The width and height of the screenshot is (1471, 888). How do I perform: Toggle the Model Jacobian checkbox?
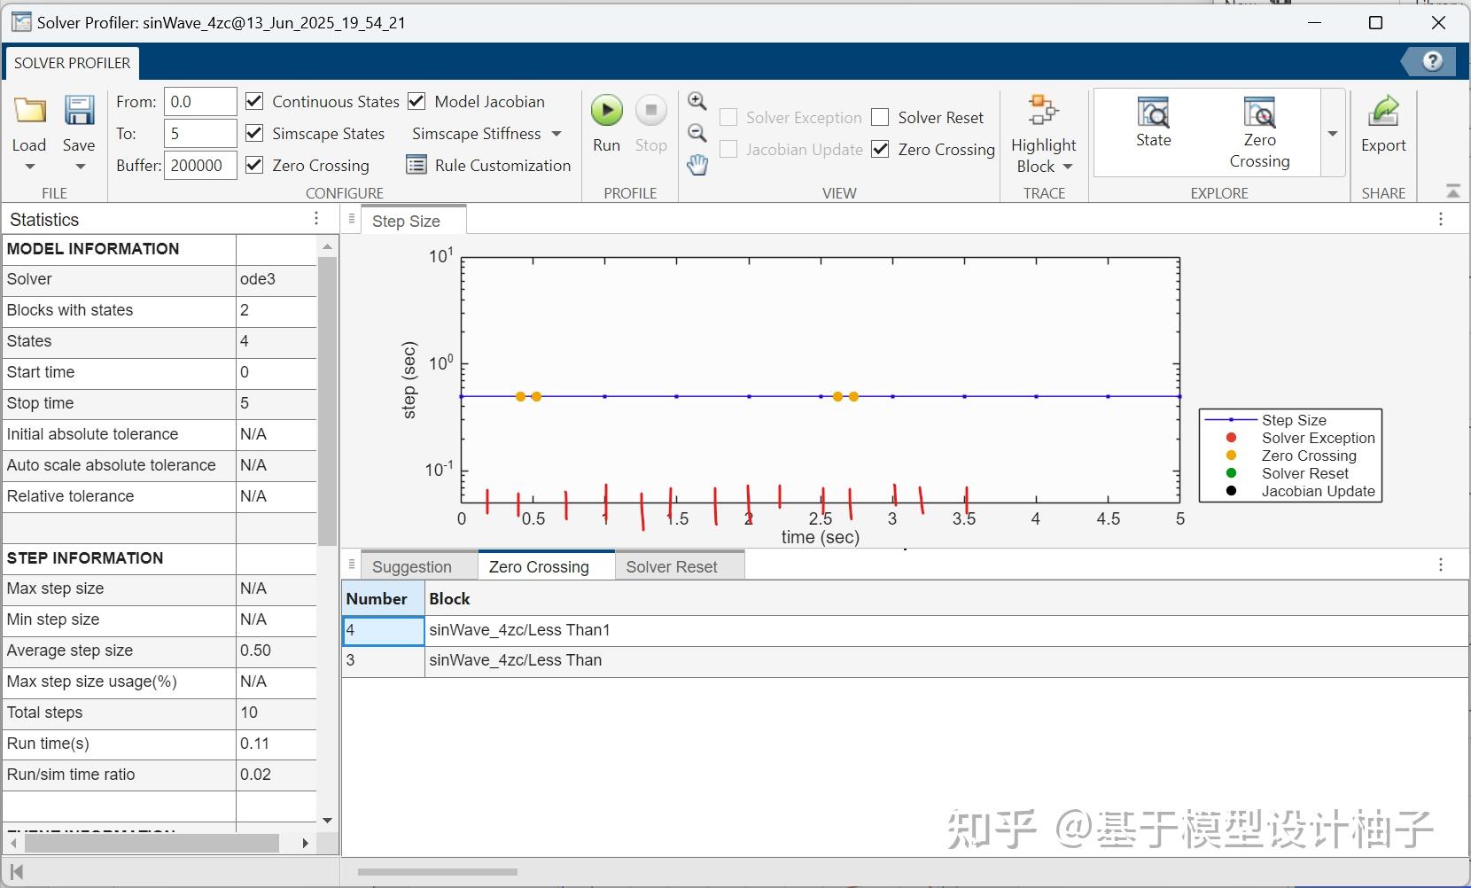(x=416, y=101)
